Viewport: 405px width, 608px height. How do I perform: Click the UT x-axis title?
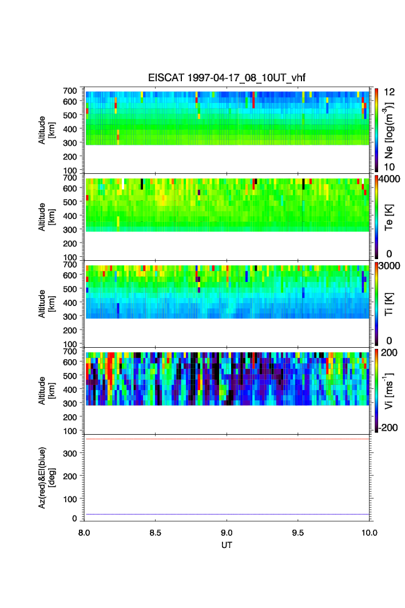pyautogui.click(x=227, y=545)
